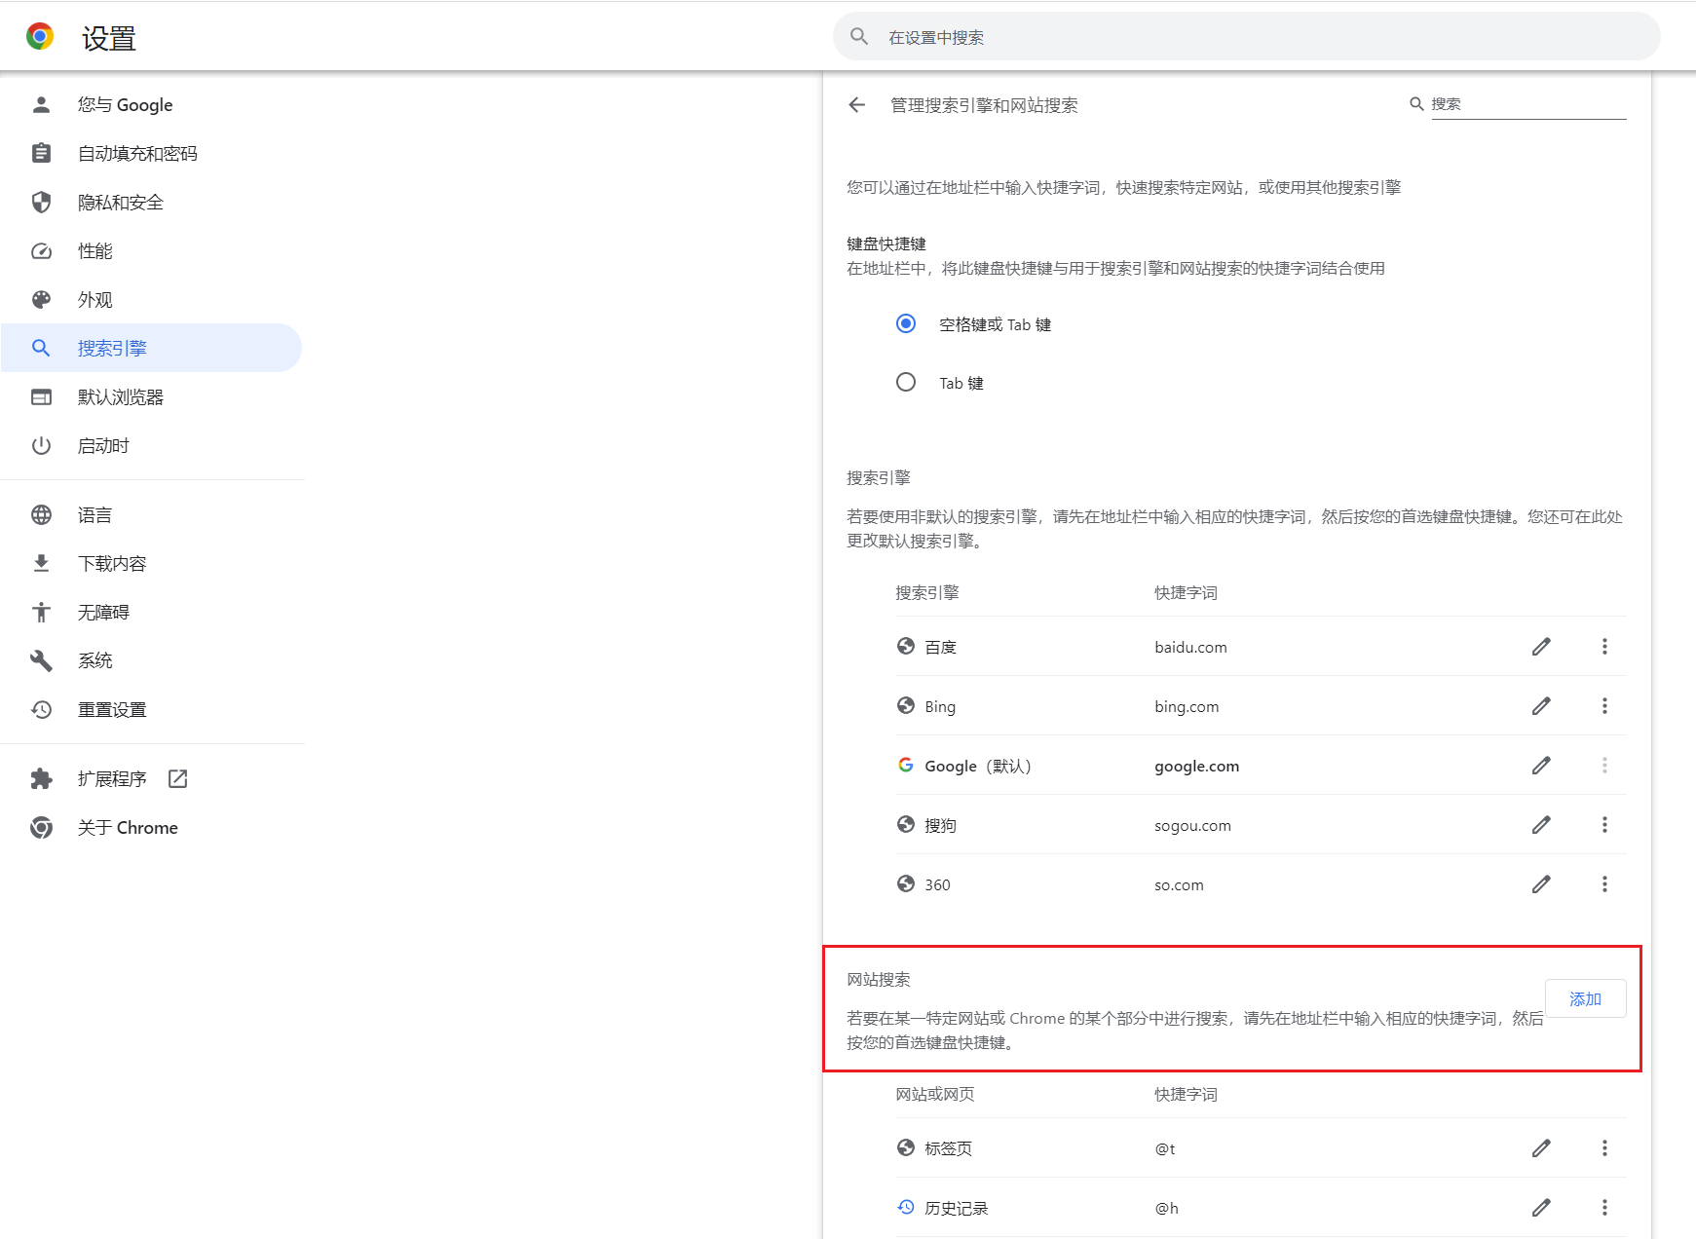Open more actions for 搜狗
The height and width of the screenshot is (1239, 1696).
click(1604, 825)
